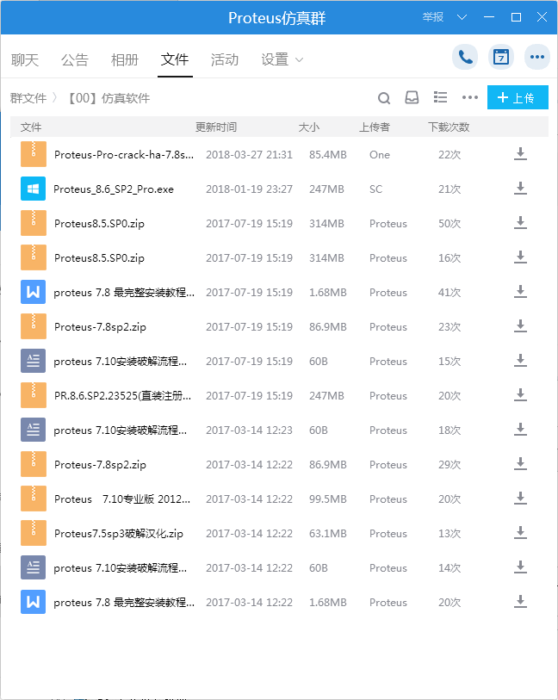
Task: Download Proteus8.5.SP0.zip with 50 downloads
Action: click(520, 223)
